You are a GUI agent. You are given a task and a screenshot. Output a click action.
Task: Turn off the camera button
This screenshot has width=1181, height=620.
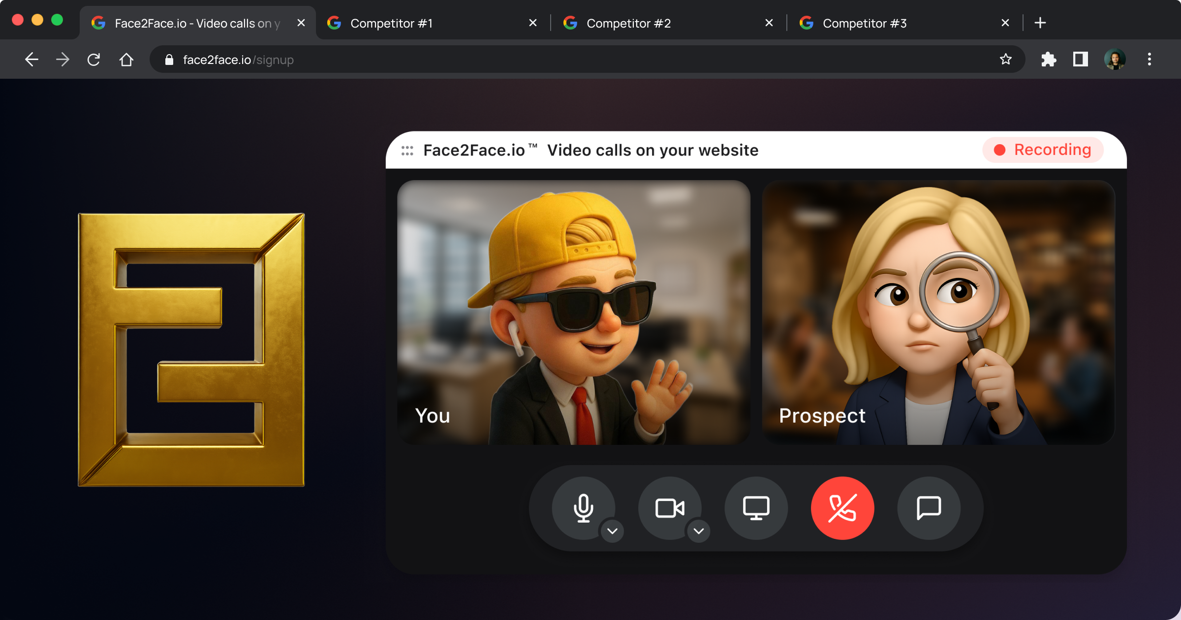[670, 507]
